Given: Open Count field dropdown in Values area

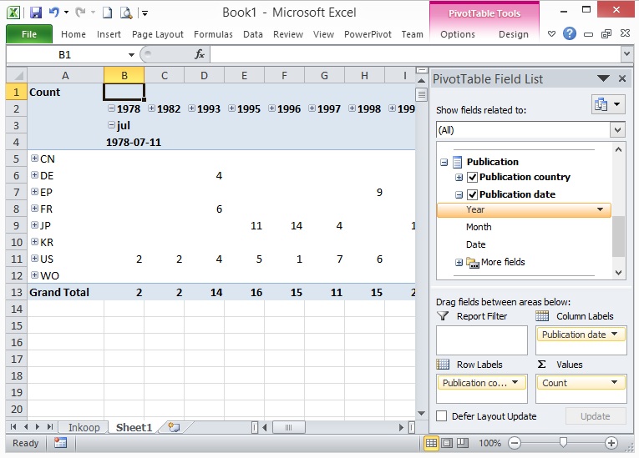Looking at the screenshot, I should click(x=615, y=382).
